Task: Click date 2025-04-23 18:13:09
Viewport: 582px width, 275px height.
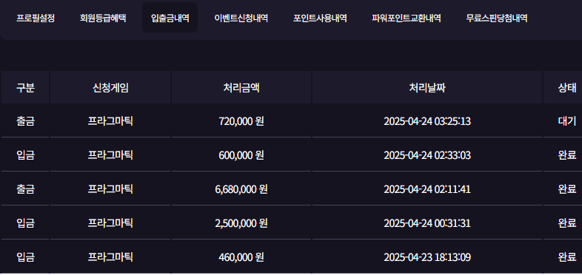Action: pos(427,257)
